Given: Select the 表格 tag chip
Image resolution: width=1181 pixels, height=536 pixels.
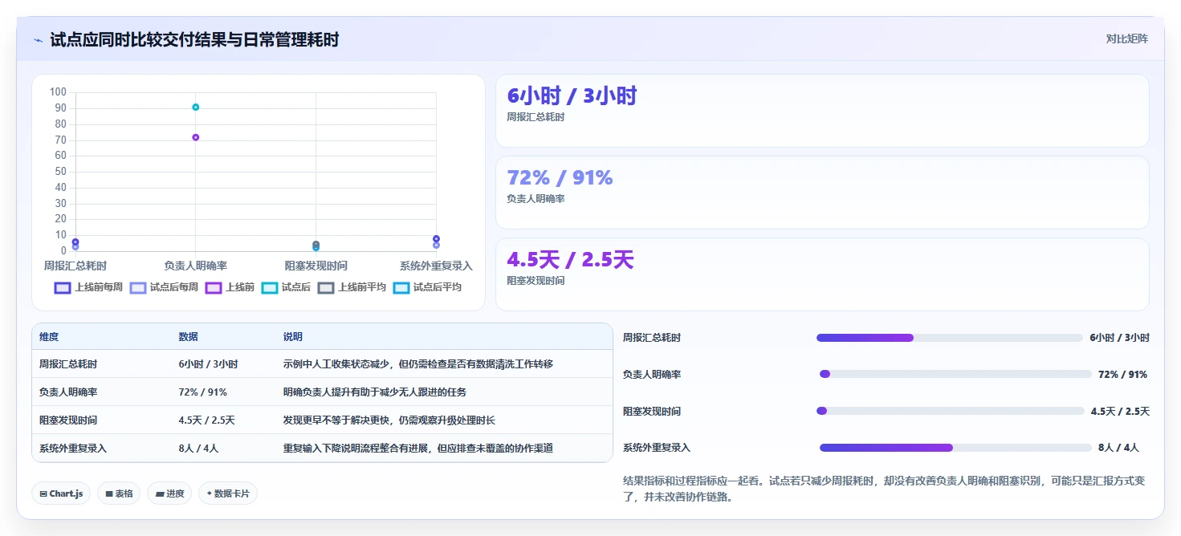Looking at the screenshot, I should point(120,493).
